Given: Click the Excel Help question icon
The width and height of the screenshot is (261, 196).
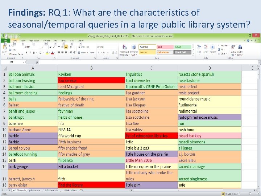Looking at the screenshot, I should (248, 41).
